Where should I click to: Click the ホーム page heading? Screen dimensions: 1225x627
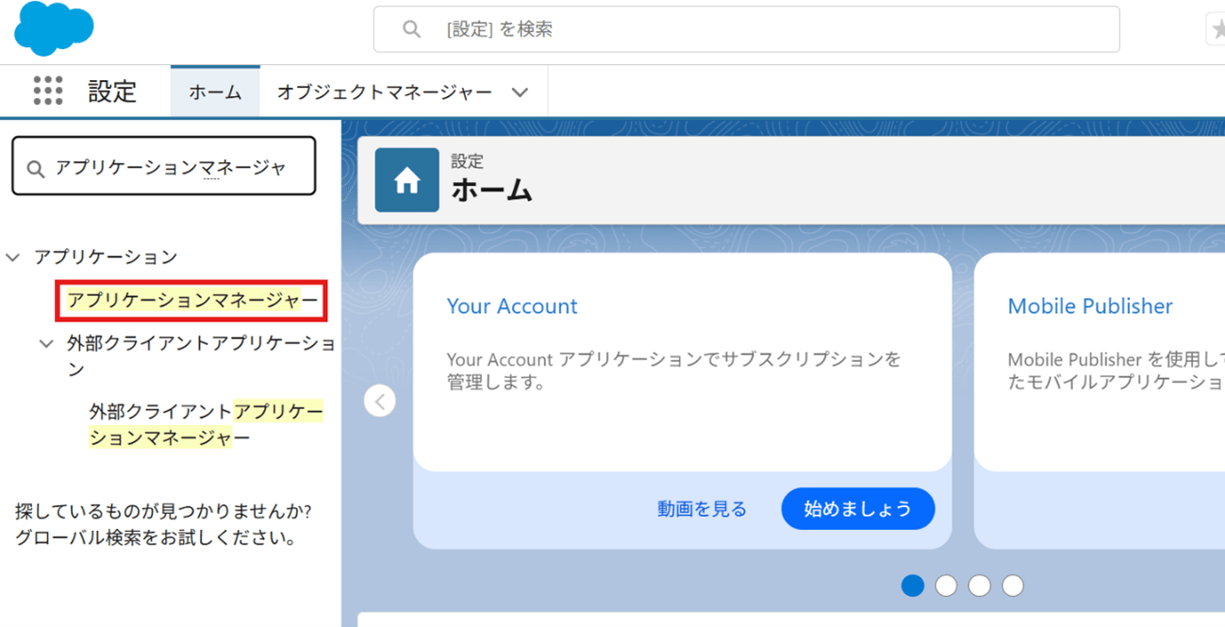pyautogui.click(x=491, y=190)
